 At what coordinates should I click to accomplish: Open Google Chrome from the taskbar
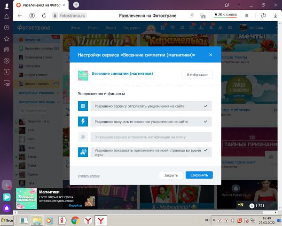(x=75, y=220)
